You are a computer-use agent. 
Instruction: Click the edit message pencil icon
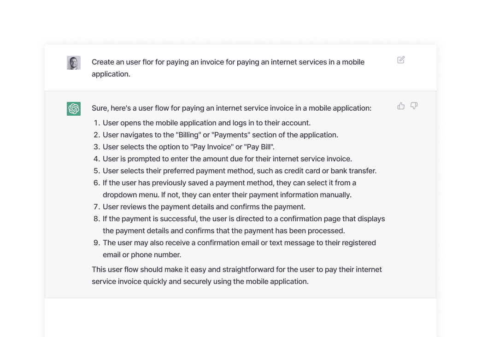[x=401, y=60]
